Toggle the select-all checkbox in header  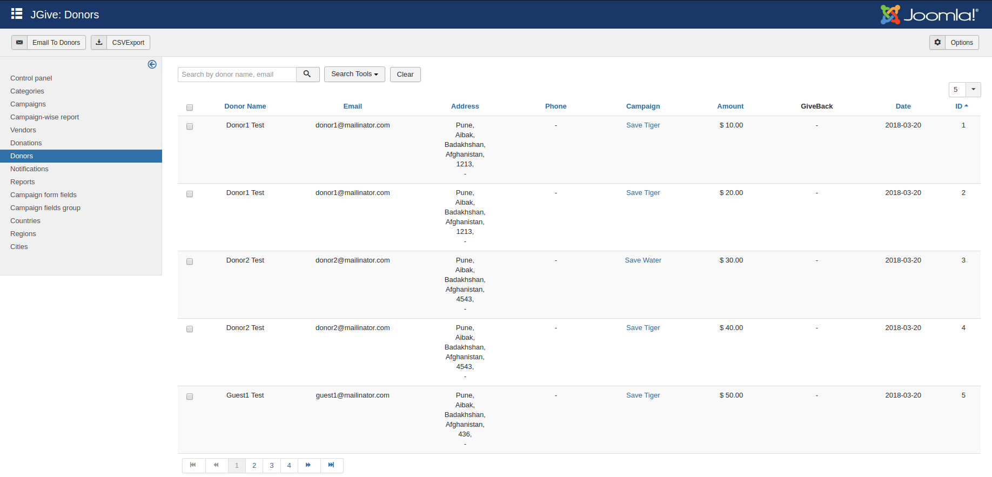pos(190,108)
